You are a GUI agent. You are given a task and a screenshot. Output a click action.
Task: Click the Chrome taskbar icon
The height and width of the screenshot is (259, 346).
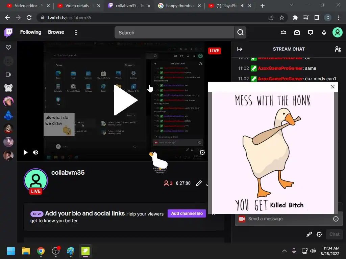41,251
